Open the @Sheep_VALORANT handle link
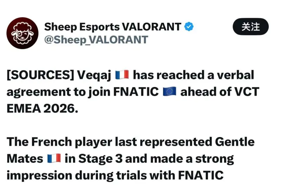Screen dimensions: 281x190 click(x=96, y=40)
